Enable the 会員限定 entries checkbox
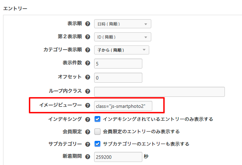Viewport: 242px width, 165px height. [x=97, y=132]
